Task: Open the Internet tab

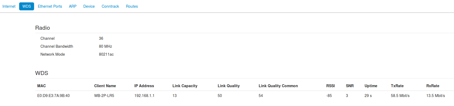Action: [x=9, y=6]
